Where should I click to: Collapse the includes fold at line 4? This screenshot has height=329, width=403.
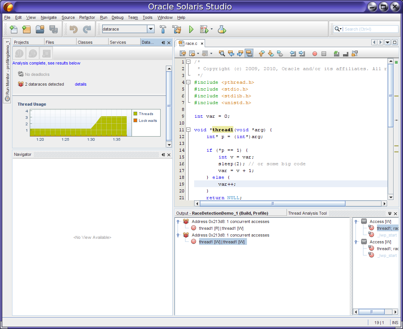[x=188, y=82]
